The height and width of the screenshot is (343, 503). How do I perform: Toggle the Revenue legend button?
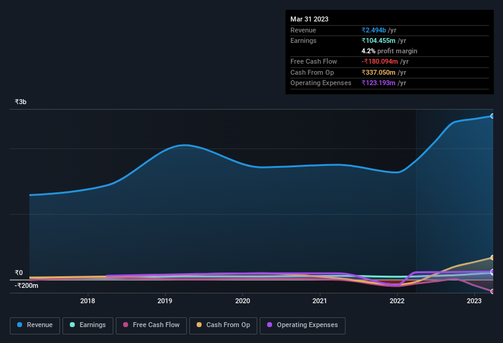click(35, 326)
